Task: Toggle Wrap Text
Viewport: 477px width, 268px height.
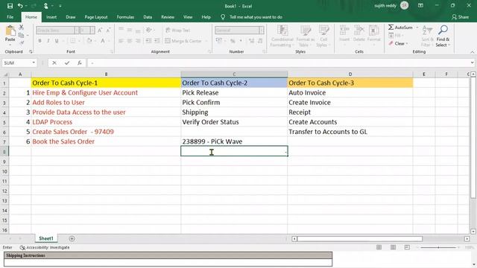Action: coord(178,30)
